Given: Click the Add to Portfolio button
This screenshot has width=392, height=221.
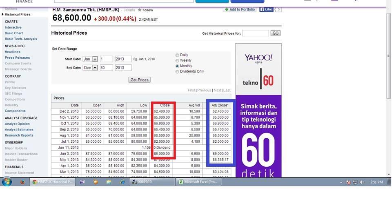Looking at the screenshot, I should point(240,9).
